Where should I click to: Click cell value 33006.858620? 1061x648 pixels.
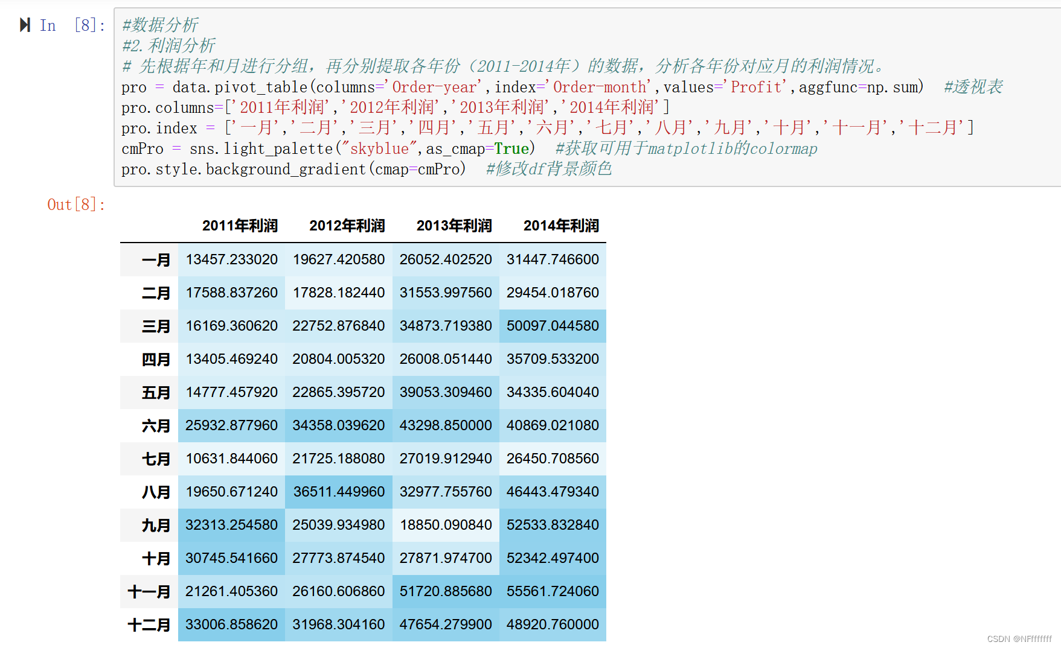pyautogui.click(x=232, y=624)
